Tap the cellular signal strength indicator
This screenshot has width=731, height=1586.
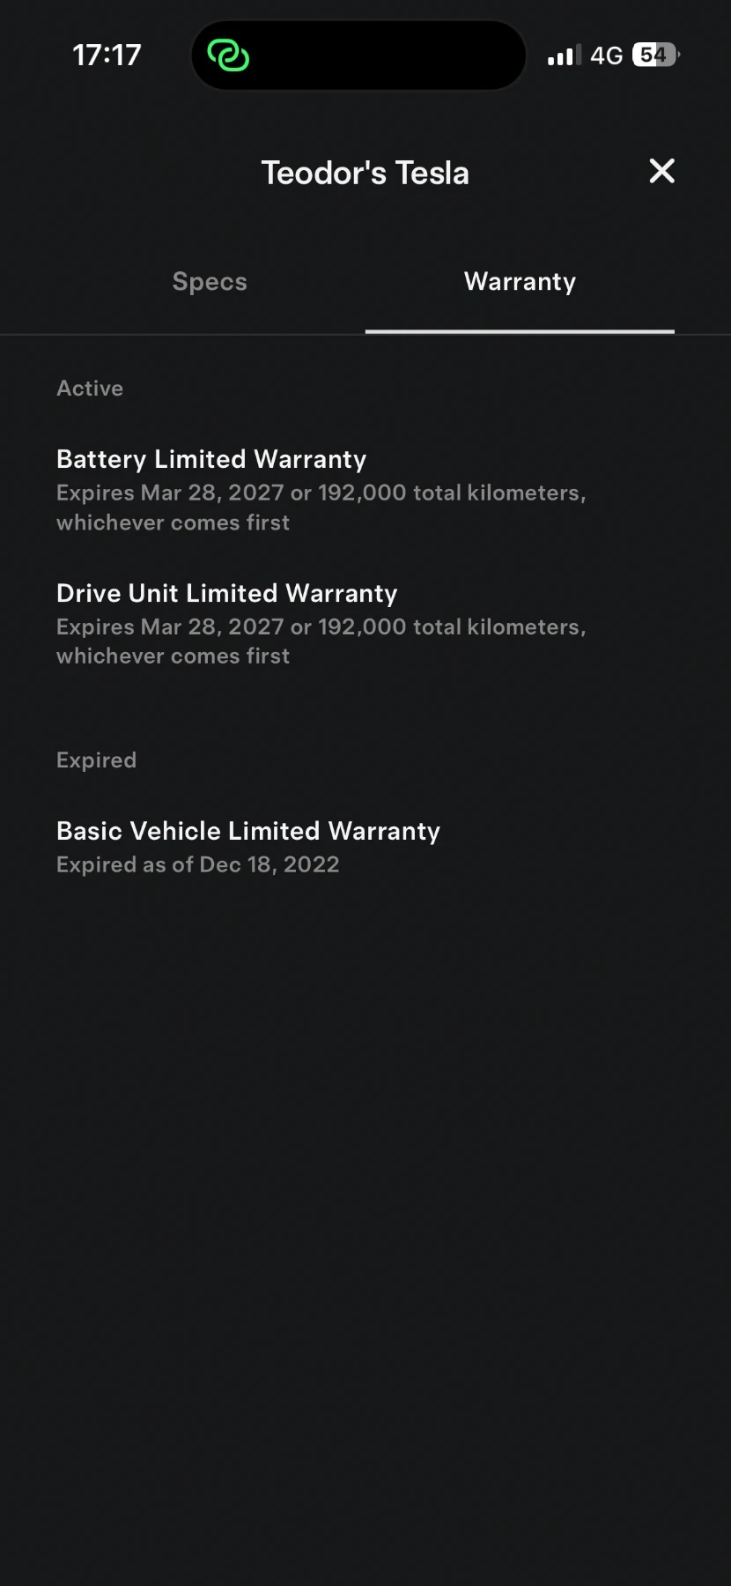tap(562, 55)
